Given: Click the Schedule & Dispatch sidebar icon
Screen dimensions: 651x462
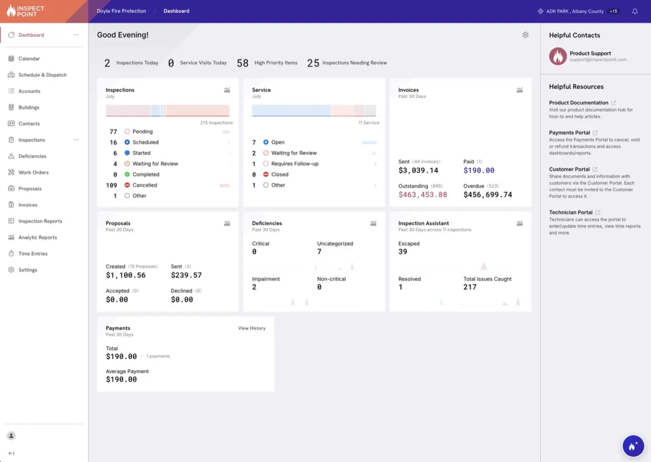Looking at the screenshot, I should (x=11, y=75).
